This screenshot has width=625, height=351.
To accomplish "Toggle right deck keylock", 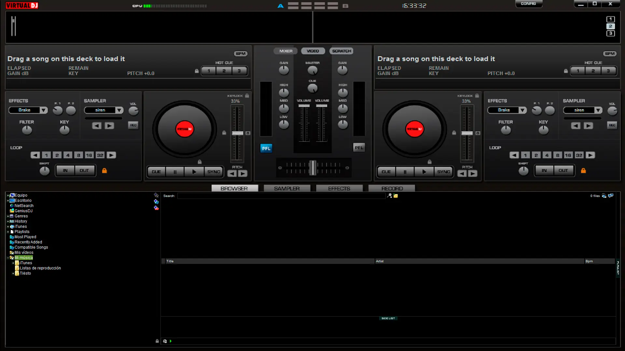I will 477,96.
